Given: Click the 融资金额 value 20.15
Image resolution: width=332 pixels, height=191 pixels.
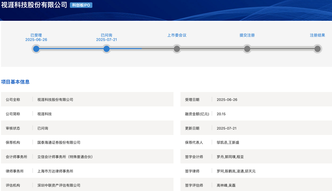Looking at the screenshot, I should (221, 114).
